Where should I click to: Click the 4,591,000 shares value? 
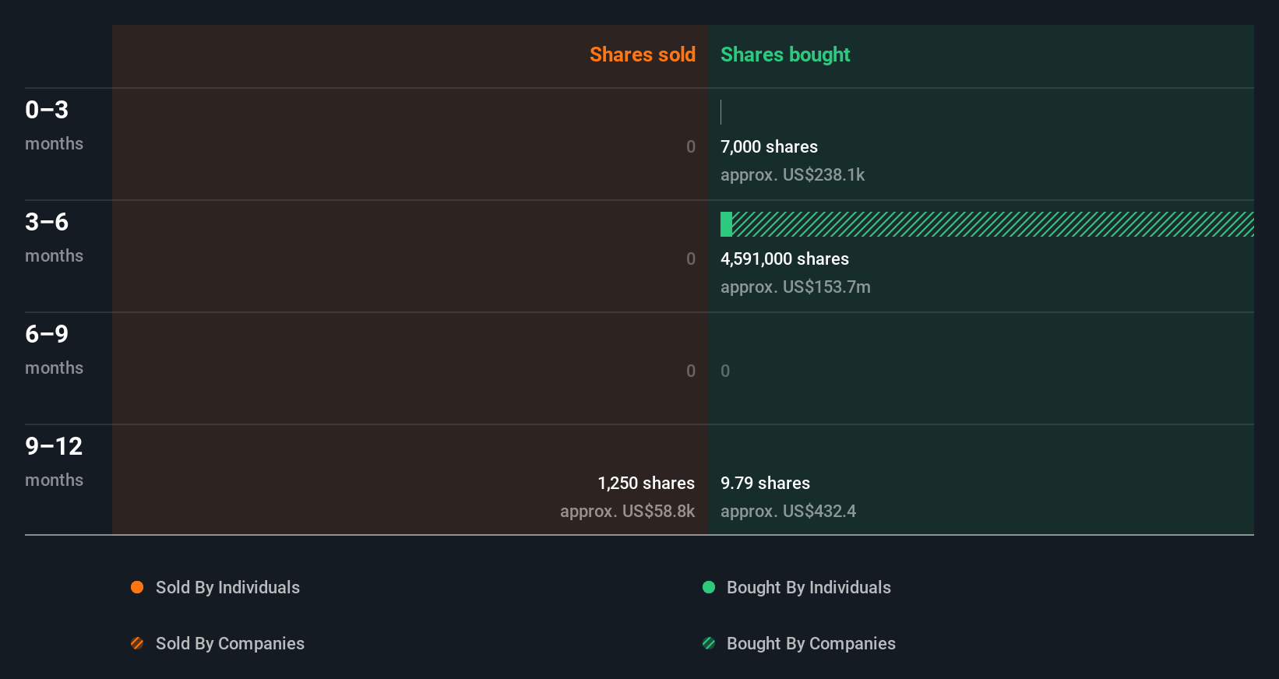784,259
